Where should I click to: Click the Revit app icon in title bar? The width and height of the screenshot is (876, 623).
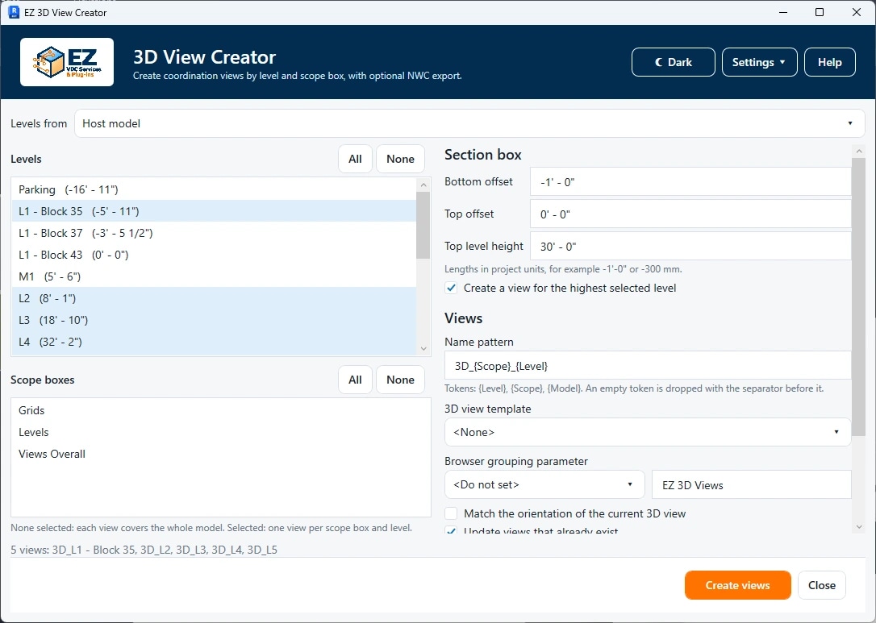(15, 12)
